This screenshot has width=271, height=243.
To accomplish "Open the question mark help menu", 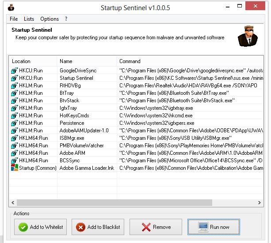I will 66,19.
